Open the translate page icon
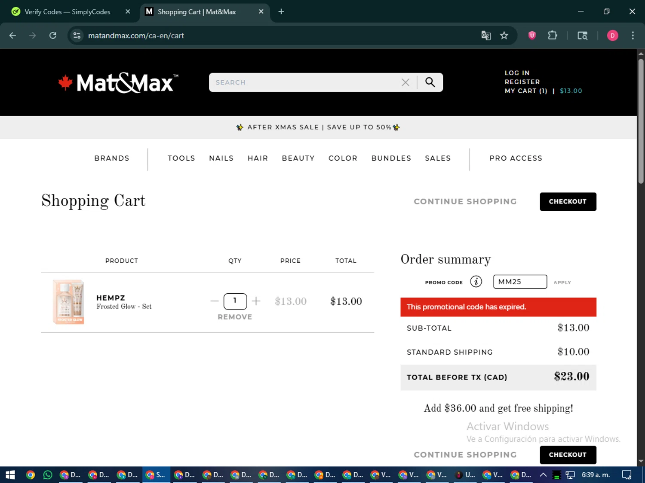The width and height of the screenshot is (645, 483). [486, 36]
